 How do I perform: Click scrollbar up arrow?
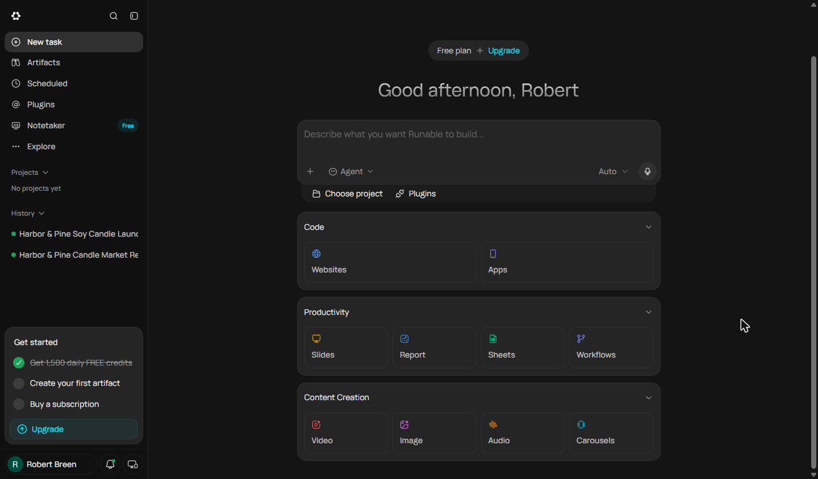(813, 5)
